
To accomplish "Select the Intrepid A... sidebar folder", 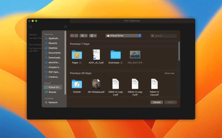I will 53,67.
